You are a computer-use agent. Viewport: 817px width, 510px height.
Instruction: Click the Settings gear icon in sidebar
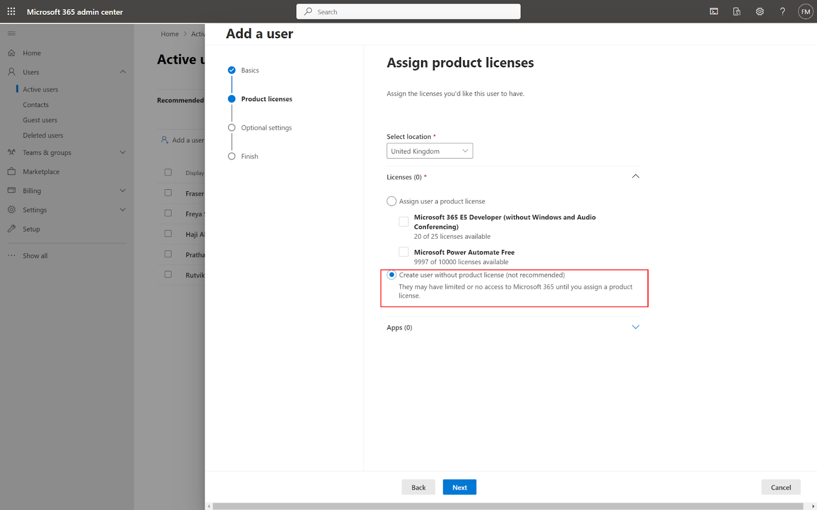(x=12, y=210)
